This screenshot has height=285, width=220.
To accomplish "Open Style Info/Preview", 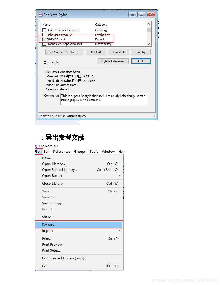I will (x=113, y=61).
